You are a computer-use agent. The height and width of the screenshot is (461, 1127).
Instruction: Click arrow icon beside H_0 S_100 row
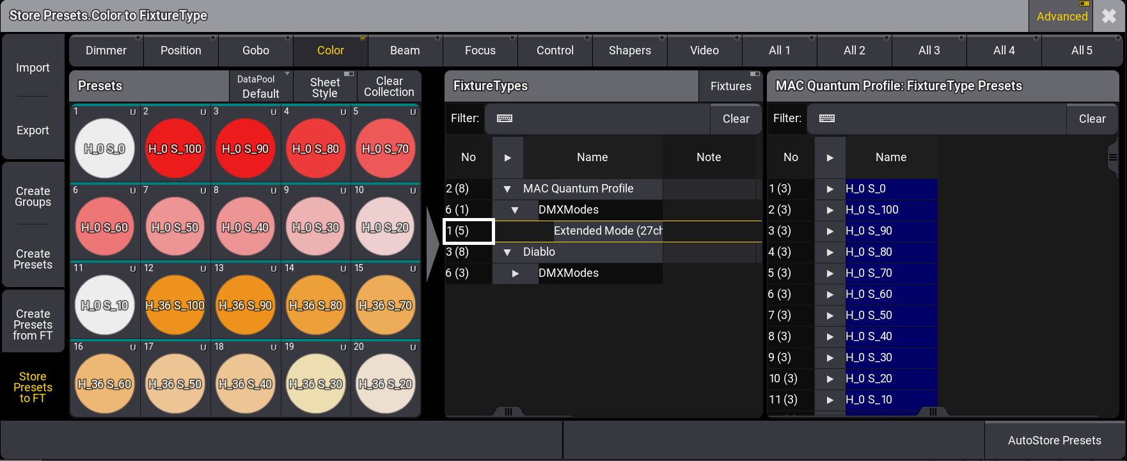830,210
